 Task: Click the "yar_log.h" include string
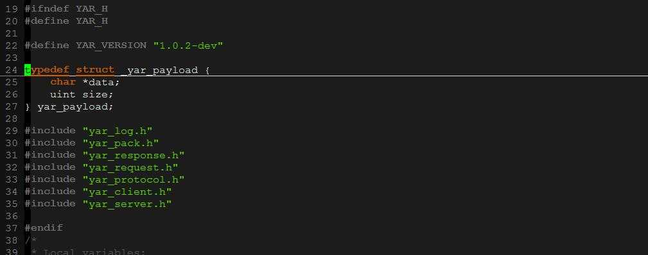click(118, 131)
